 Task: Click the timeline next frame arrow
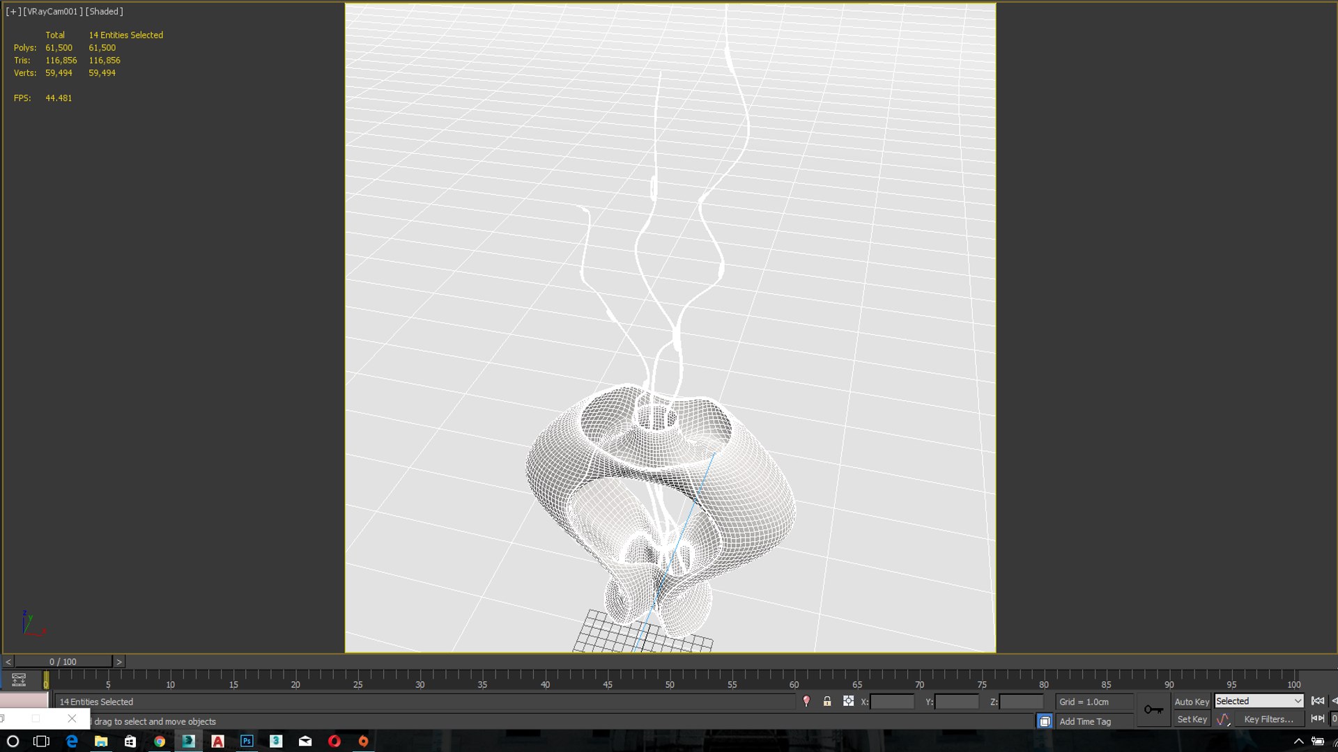(119, 661)
